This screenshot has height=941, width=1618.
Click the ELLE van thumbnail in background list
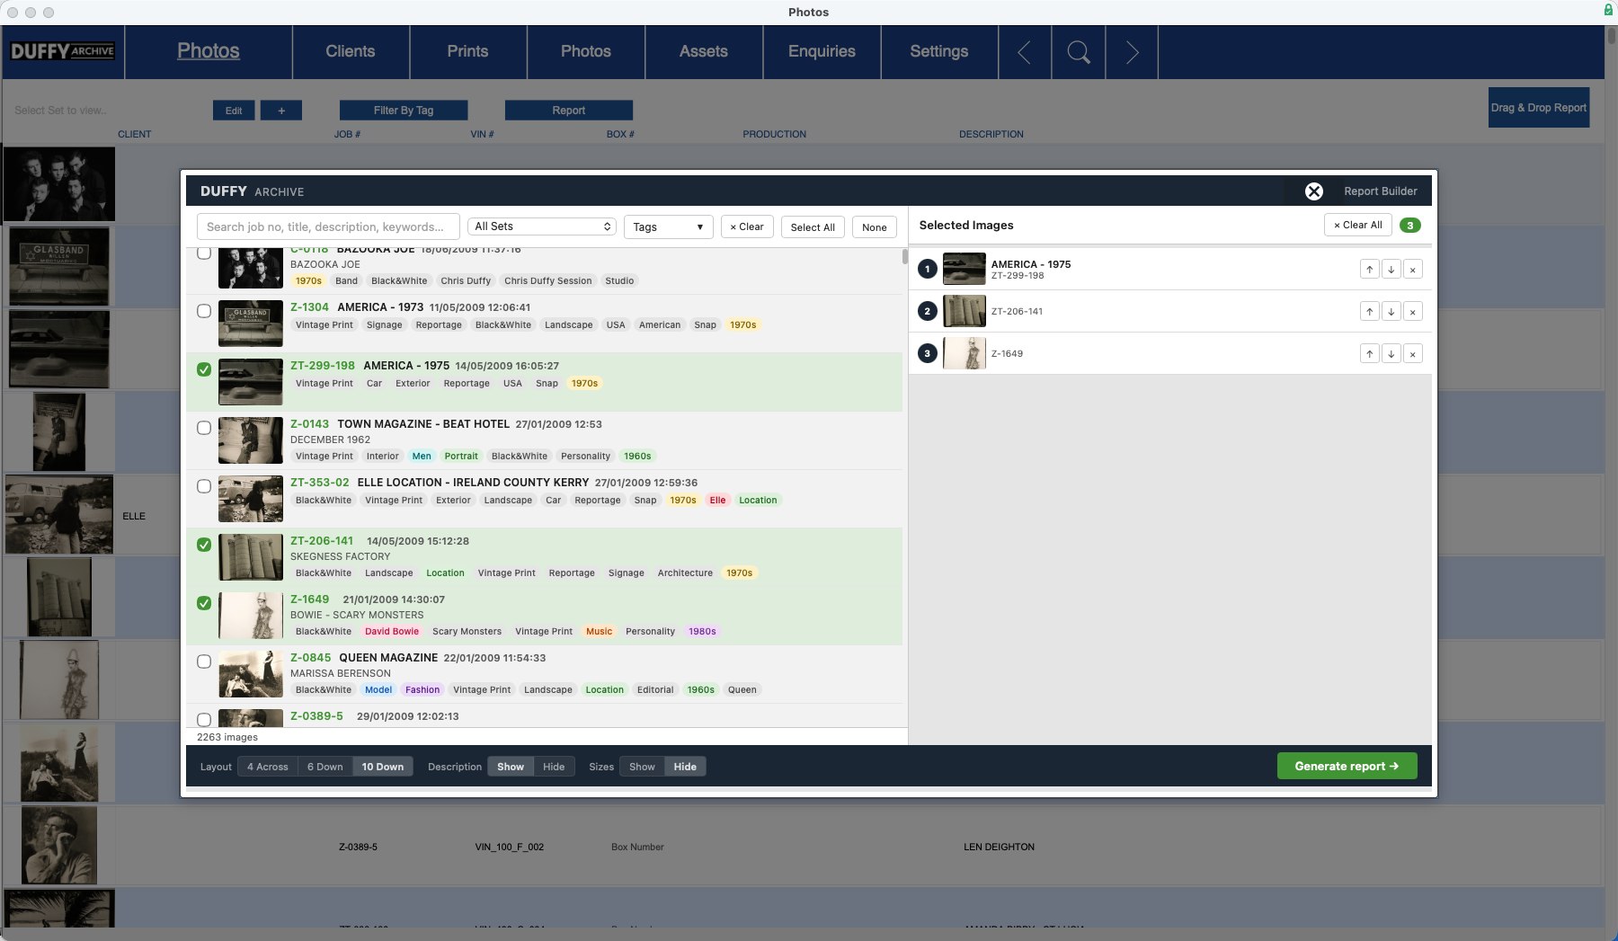59,514
